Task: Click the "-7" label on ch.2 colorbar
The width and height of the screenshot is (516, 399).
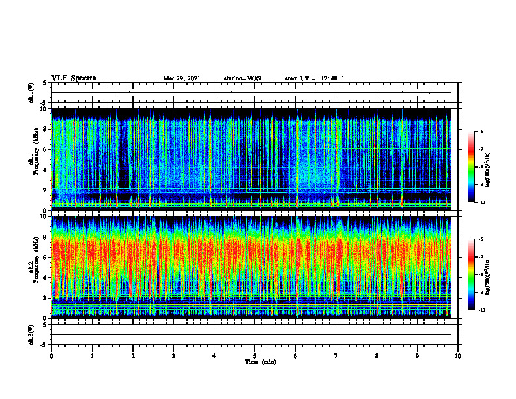Action: coord(481,257)
